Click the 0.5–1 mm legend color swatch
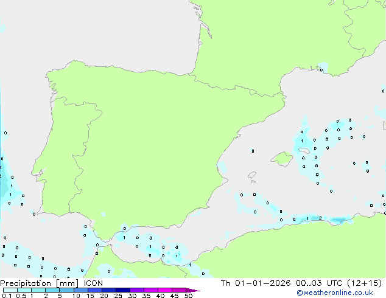The image size is (386, 298). (24, 290)
